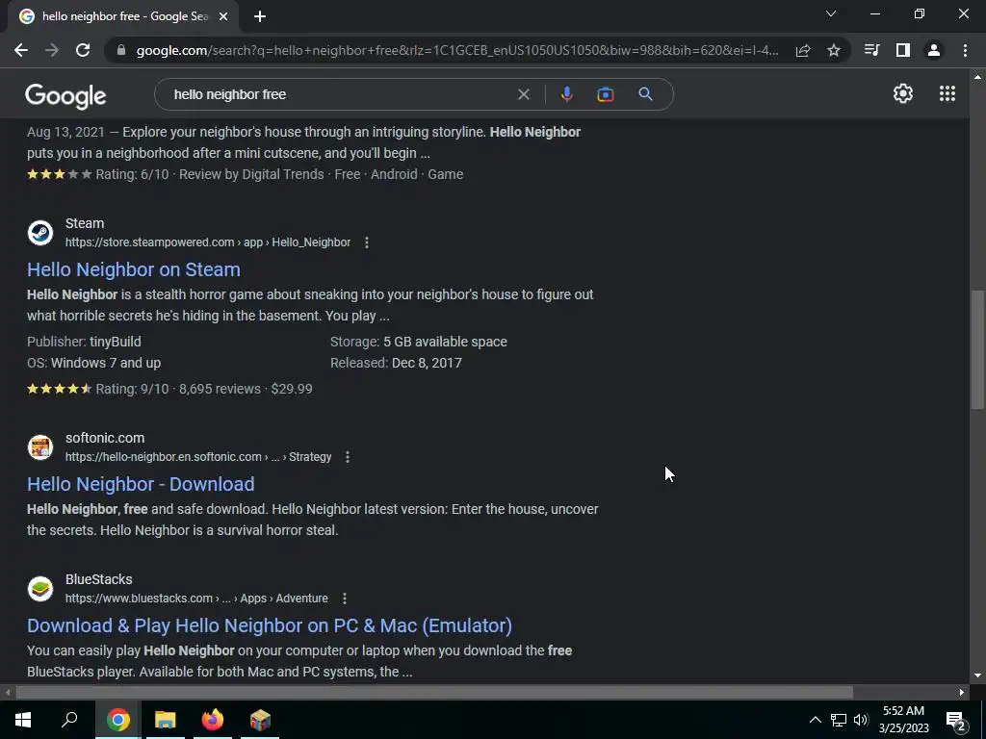The width and height of the screenshot is (986, 739).
Task: Click the horizontal scrollbar thumb
Action: tap(434, 693)
